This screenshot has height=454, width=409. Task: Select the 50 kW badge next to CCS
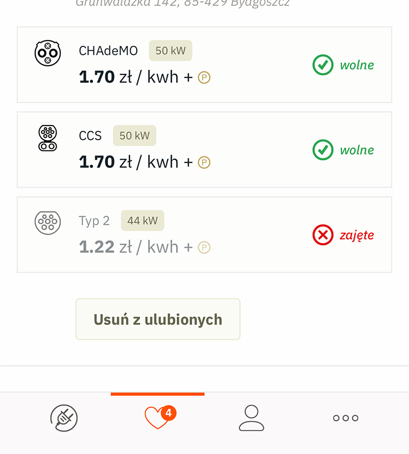(x=135, y=136)
